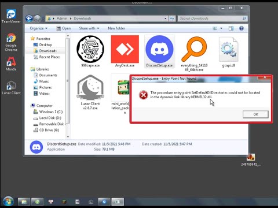Click the Date modified value in details pane

116,144
